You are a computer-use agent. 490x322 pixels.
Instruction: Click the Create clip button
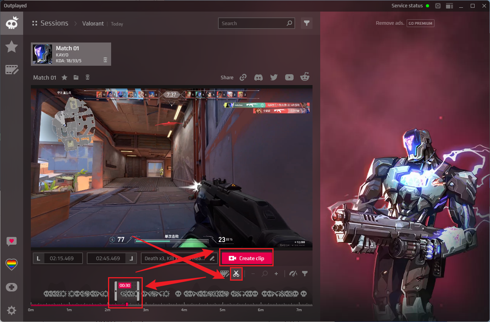[247, 258]
